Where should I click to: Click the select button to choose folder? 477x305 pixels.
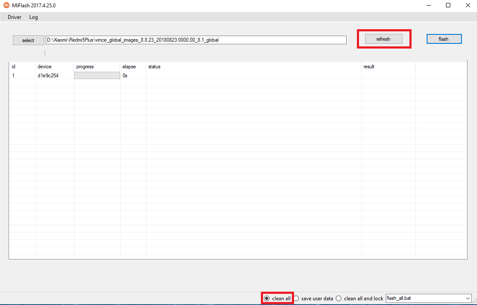[28, 40]
